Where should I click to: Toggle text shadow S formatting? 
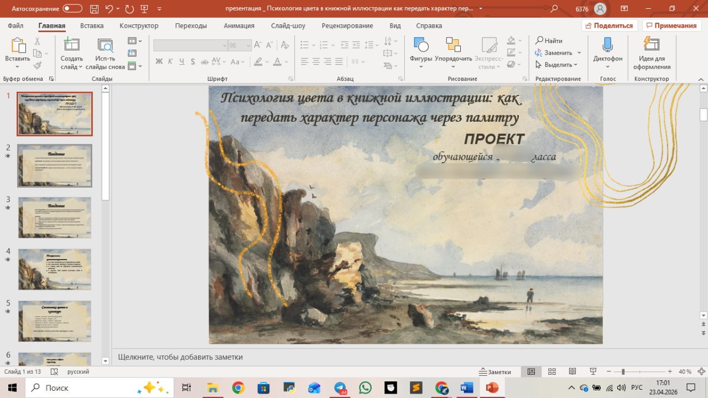point(193,61)
